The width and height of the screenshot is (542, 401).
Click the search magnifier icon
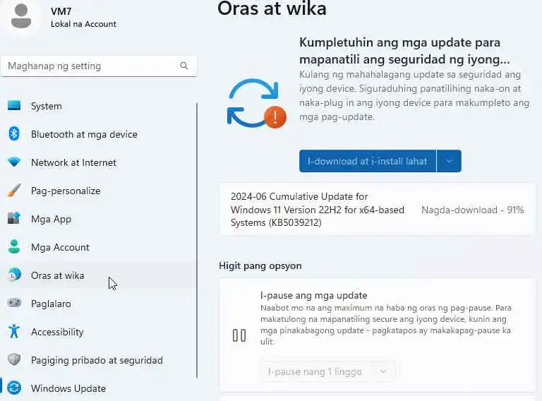[x=184, y=66]
